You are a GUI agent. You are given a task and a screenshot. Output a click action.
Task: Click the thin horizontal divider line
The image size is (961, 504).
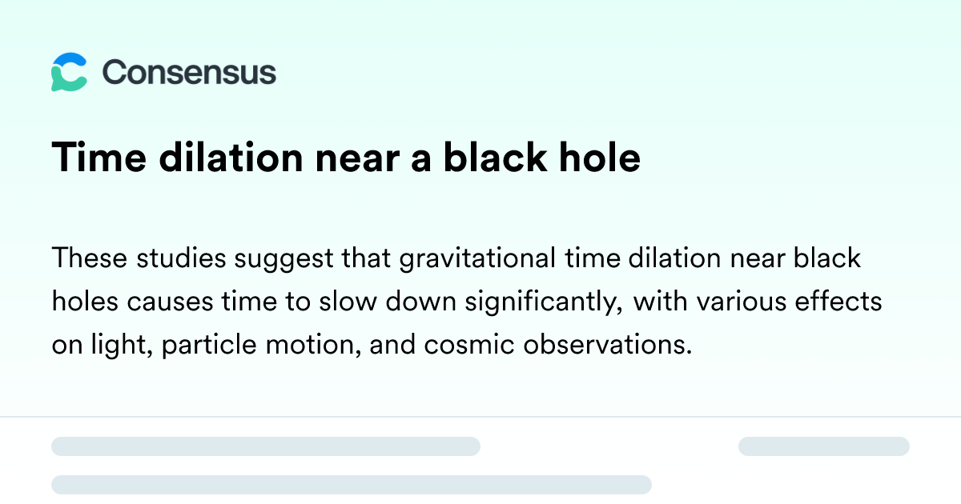pyautogui.click(x=480, y=417)
